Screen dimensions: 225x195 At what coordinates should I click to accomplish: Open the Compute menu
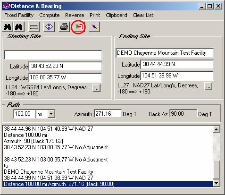coord(50,15)
